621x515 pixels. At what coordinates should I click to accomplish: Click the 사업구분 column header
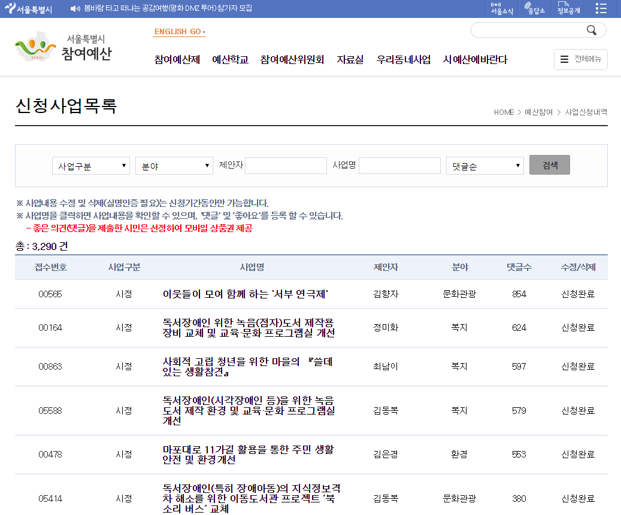pyautogui.click(x=125, y=267)
